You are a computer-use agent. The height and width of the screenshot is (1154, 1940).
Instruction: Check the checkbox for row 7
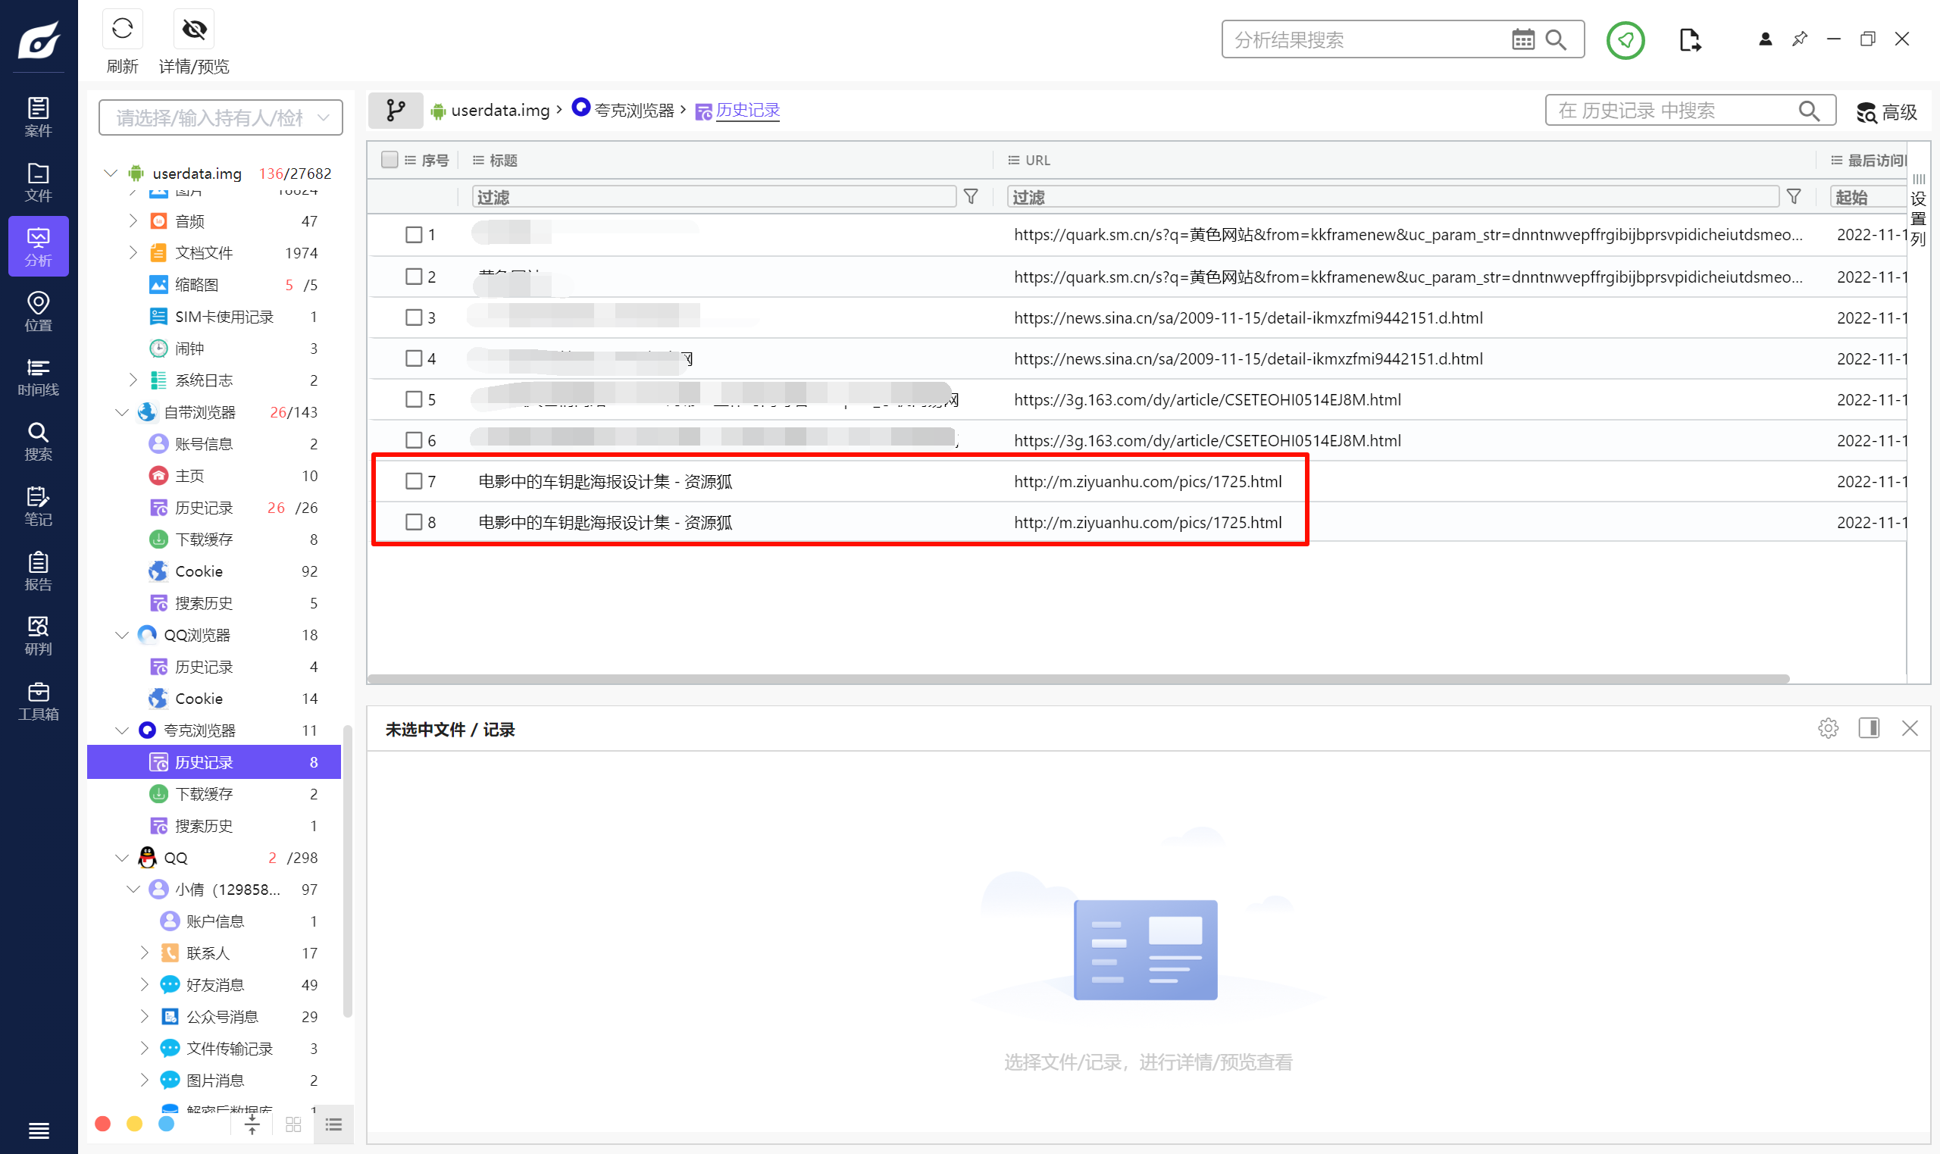414,481
